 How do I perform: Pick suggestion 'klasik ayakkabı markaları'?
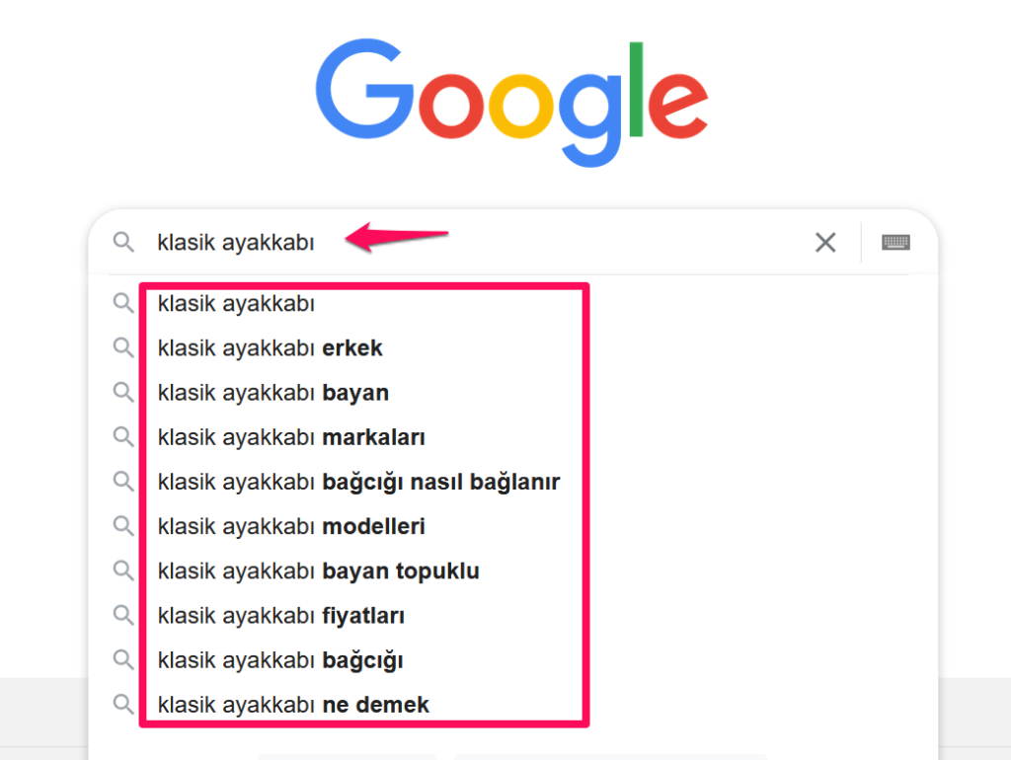click(x=291, y=437)
